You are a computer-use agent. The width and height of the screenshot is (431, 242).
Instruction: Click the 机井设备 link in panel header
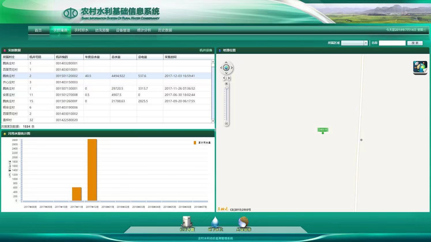click(x=206, y=50)
